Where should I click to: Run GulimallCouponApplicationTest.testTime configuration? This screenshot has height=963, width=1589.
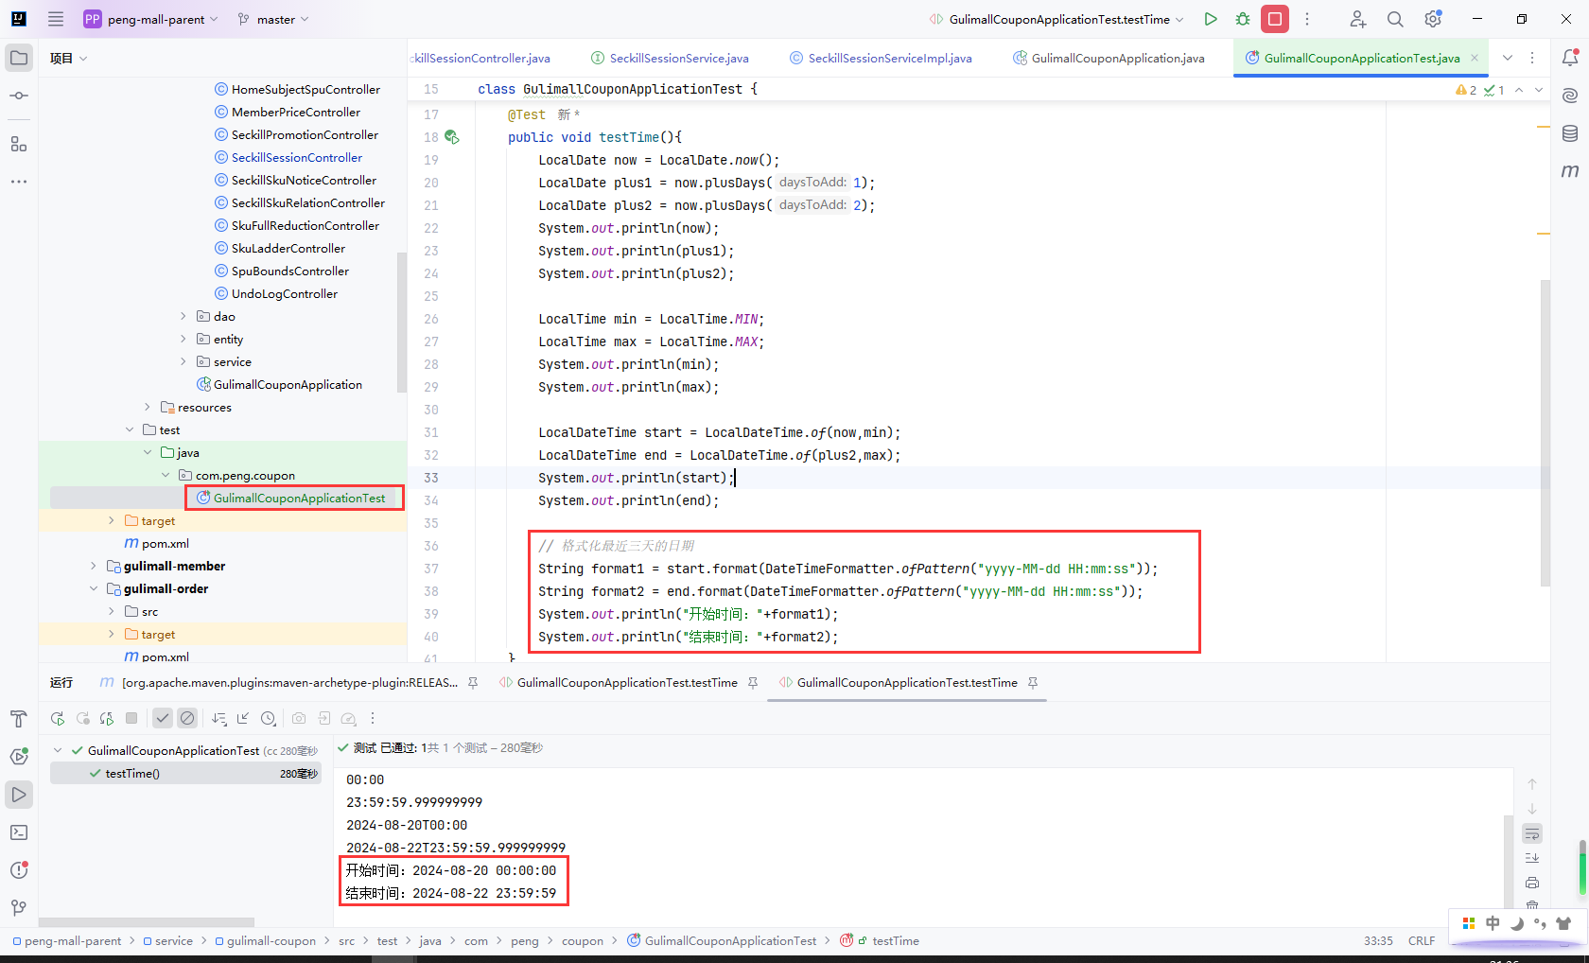tap(1211, 19)
